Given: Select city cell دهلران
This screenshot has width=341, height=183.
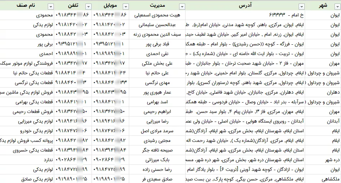Looking at the screenshot, I should (323, 92).
